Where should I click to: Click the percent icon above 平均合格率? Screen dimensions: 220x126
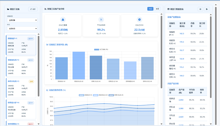(x=101, y=19)
